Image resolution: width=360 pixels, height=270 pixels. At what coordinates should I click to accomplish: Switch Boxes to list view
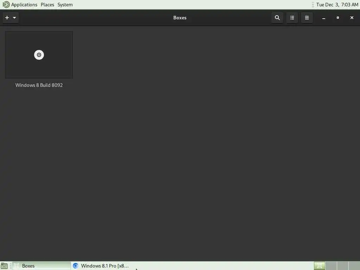[x=292, y=18]
